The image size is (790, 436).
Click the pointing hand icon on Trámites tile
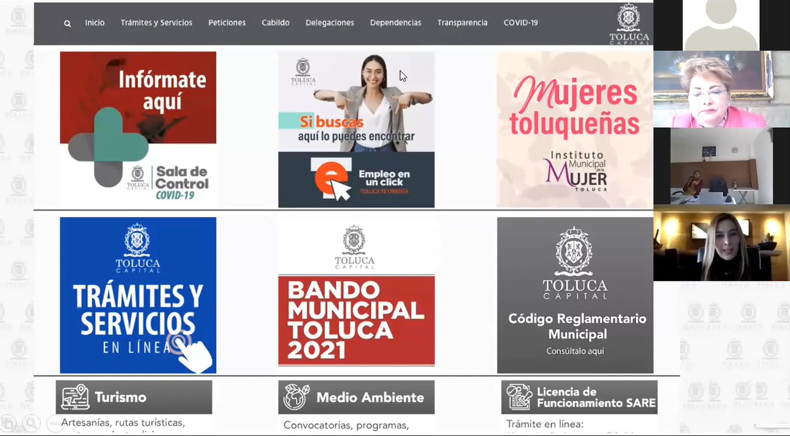click(x=190, y=352)
